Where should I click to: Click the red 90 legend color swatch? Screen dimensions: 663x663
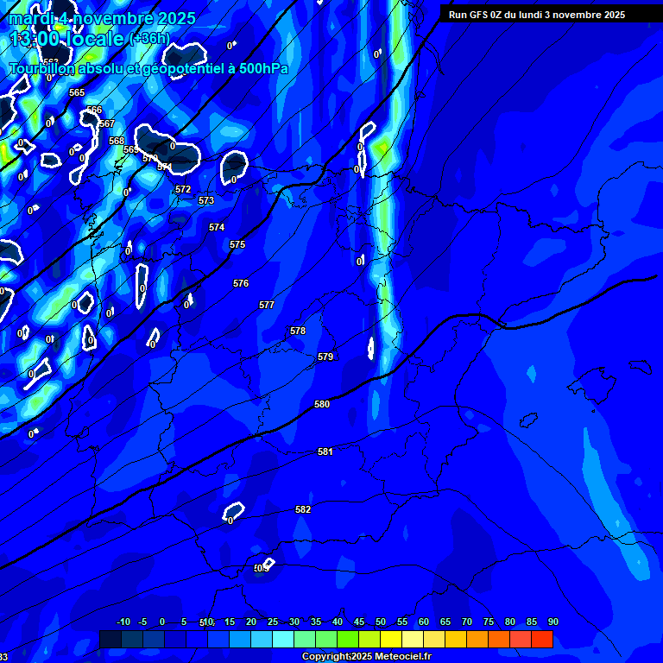542,640
